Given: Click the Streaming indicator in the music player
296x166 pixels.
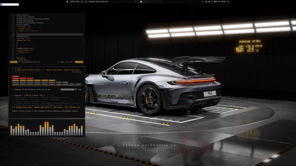Looking at the screenshot, I should [77, 72].
